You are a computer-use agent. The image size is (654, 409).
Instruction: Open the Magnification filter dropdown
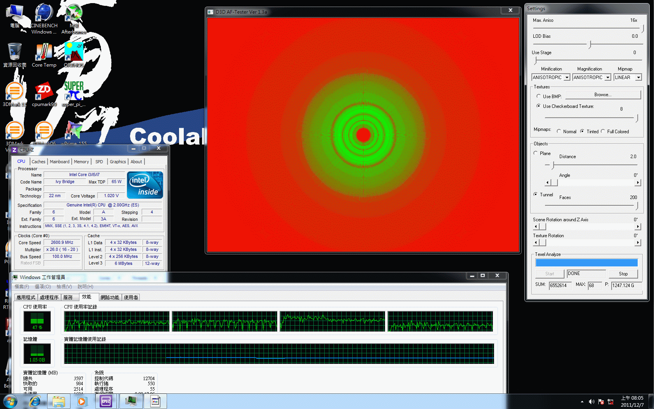coord(608,78)
